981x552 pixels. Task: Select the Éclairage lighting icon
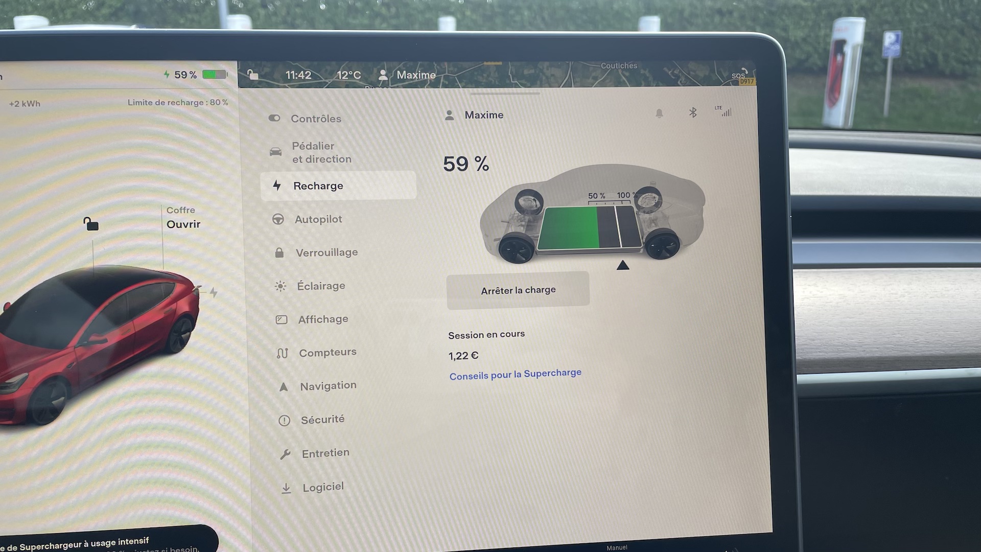(x=281, y=285)
